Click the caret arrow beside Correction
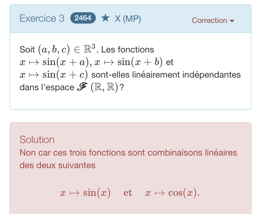Viewport: 261px width, 214px height. point(232,21)
